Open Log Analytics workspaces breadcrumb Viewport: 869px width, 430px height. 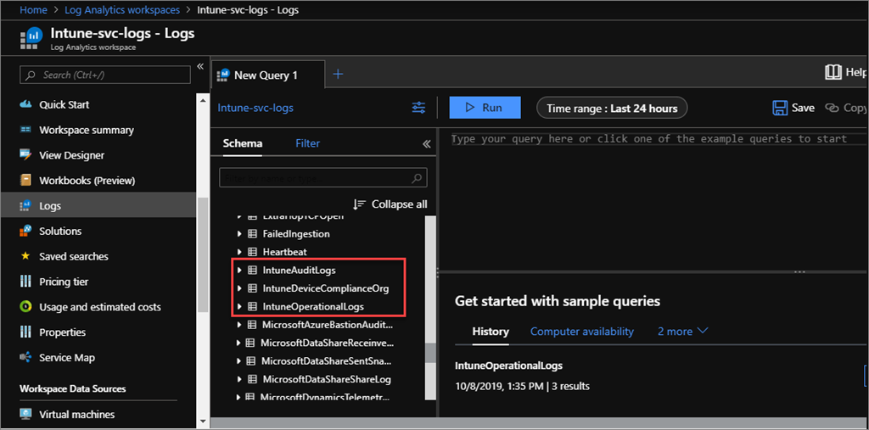[x=122, y=10]
